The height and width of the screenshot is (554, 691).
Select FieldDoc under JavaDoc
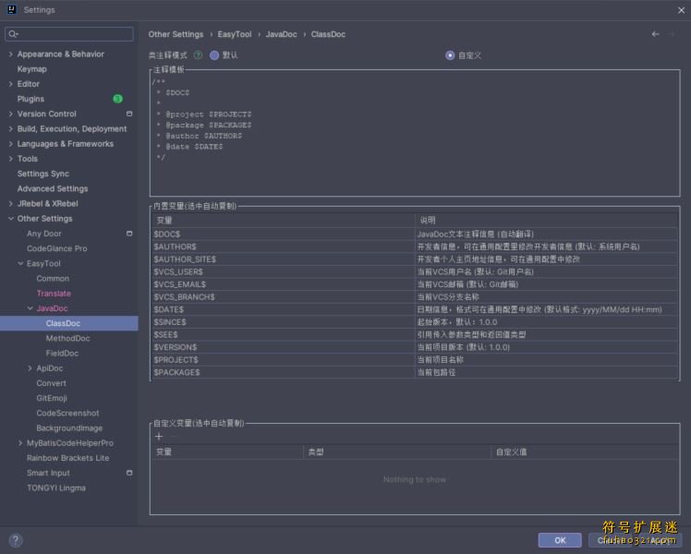[62, 354]
